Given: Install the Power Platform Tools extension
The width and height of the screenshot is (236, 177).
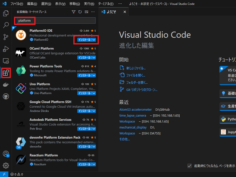Looking at the screenshot, I should [84, 75].
